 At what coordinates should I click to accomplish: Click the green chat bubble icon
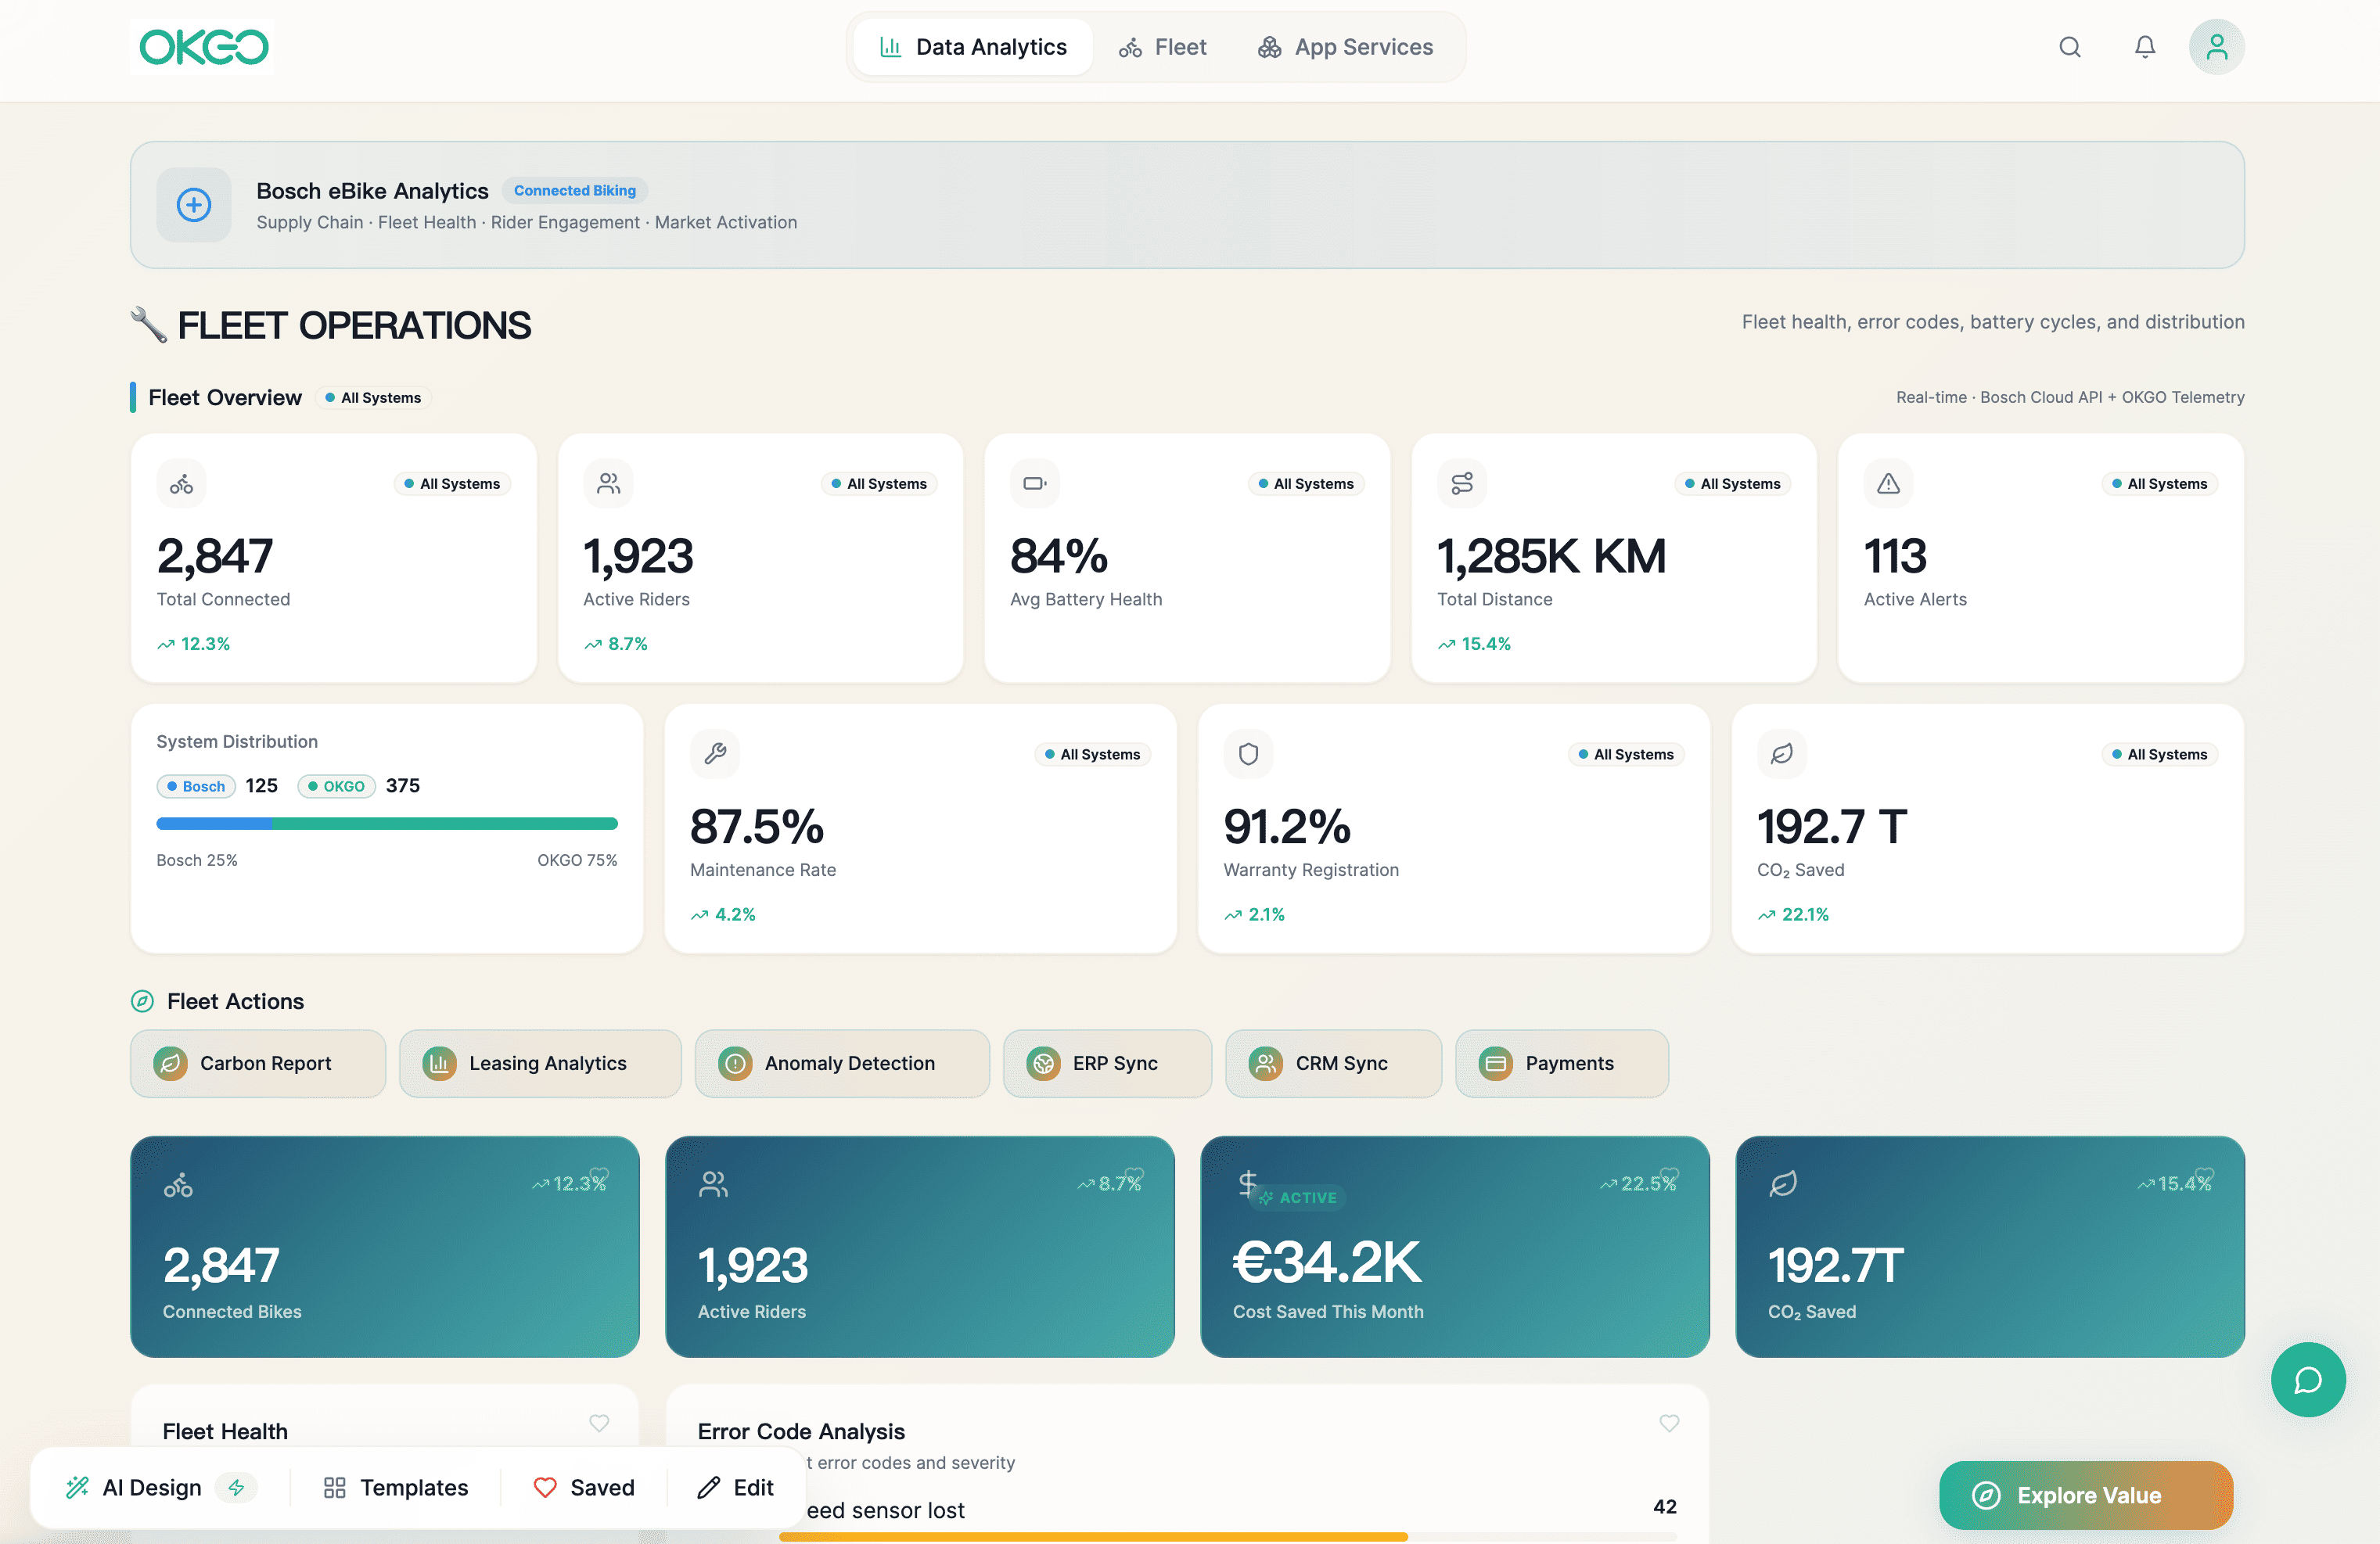2307,1379
